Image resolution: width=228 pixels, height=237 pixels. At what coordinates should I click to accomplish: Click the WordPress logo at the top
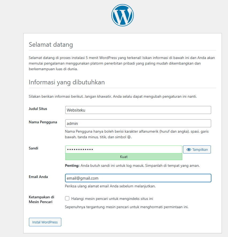coord(122,15)
